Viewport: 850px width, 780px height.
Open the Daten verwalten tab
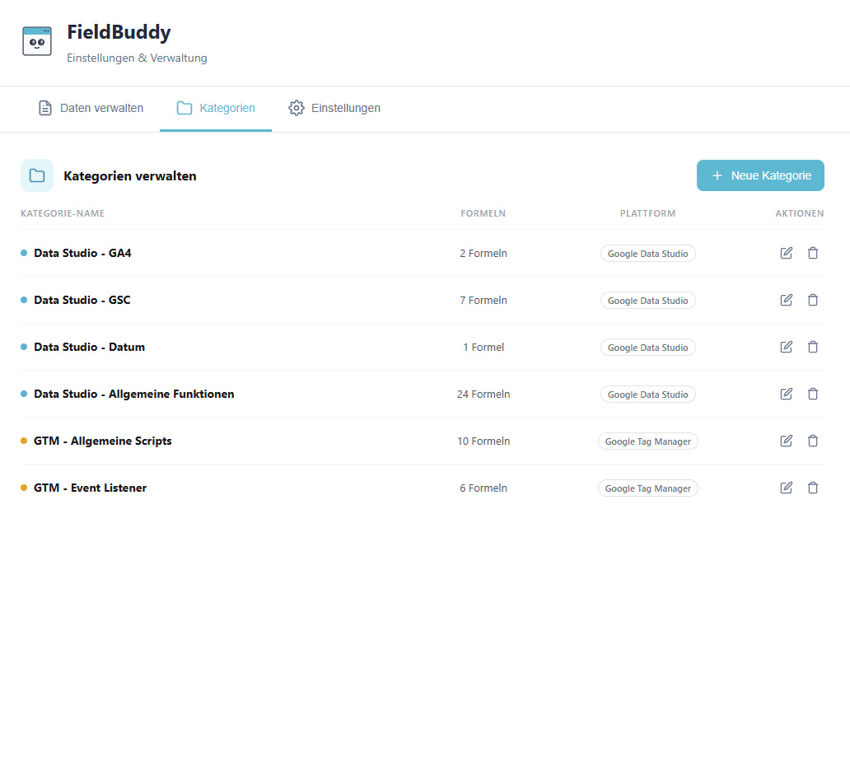point(91,108)
